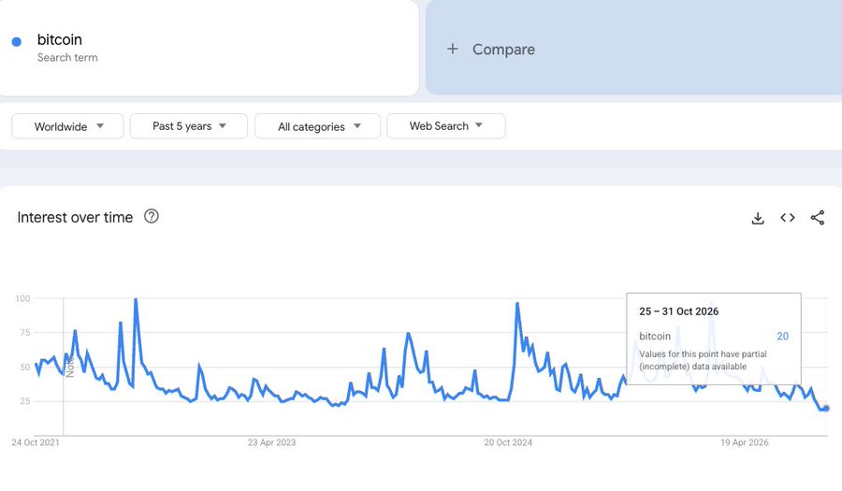
Task: Click the blue bitcoin dot indicator
Action: (x=17, y=42)
